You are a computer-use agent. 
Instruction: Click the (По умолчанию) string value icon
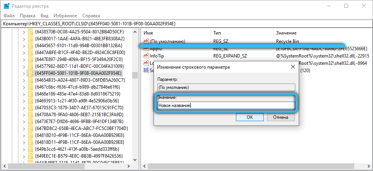146,41
